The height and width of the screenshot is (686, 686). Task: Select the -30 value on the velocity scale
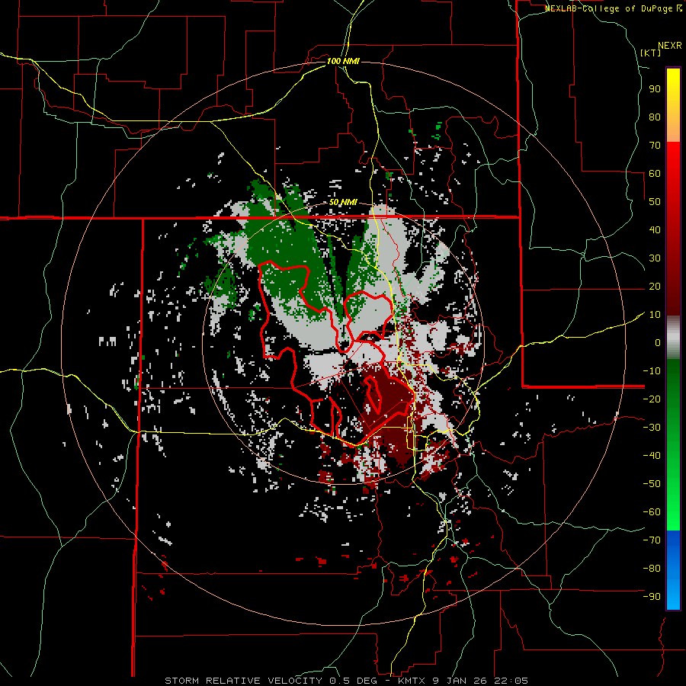click(652, 428)
